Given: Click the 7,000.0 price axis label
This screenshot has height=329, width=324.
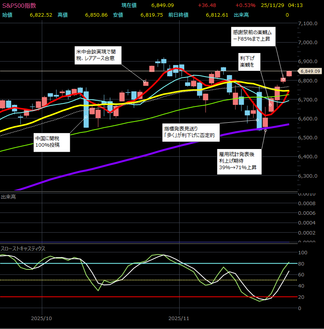Looking at the screenshot, I should [309, 43].
